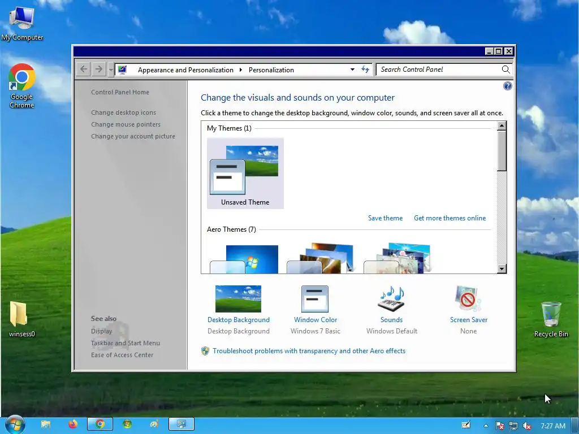Select the Recycle Bin desktop icon

coord(551,319)
